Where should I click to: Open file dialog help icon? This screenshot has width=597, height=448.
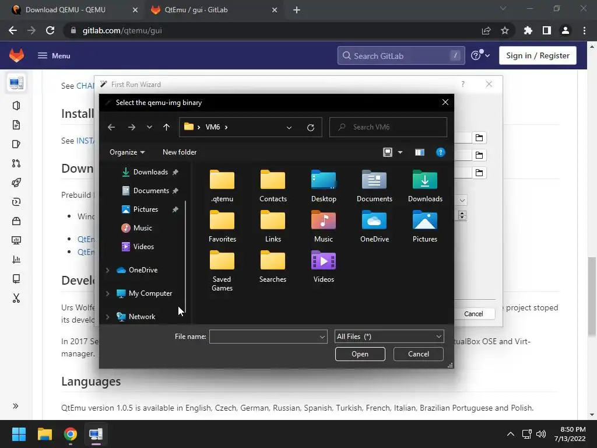coord(441,152)
